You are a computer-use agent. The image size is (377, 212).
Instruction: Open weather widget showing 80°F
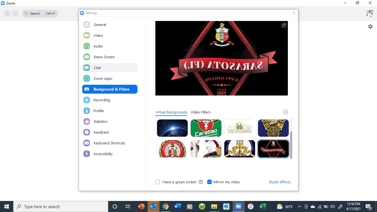pyautogui.click(x=285, y=206)
